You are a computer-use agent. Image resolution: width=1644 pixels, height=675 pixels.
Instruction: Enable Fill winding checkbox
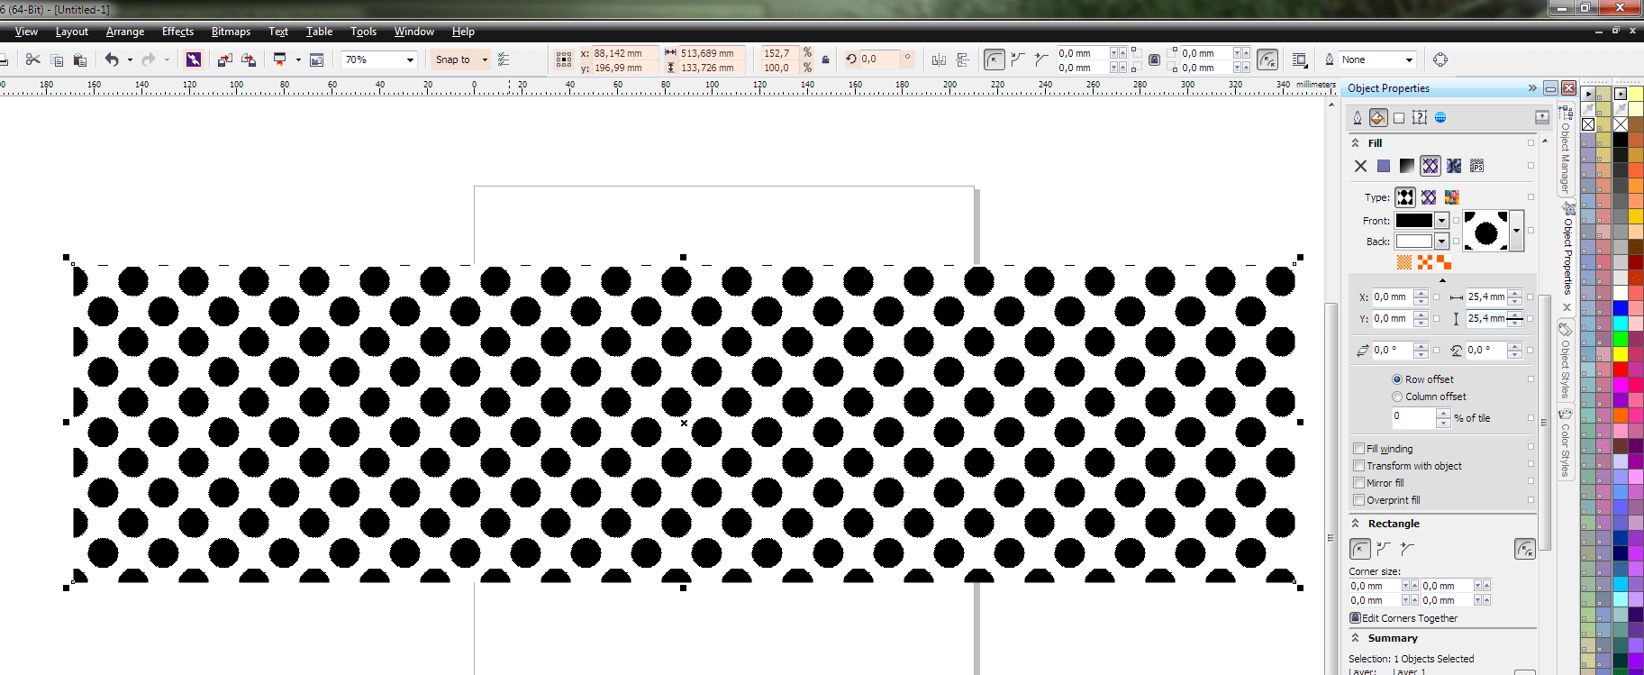[1358, 449]
